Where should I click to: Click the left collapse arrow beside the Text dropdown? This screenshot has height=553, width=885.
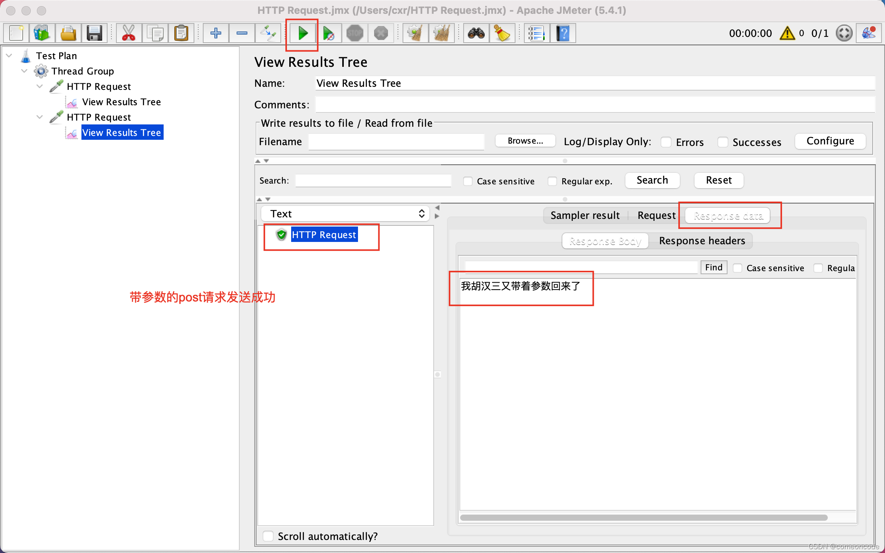click(437, 208)
